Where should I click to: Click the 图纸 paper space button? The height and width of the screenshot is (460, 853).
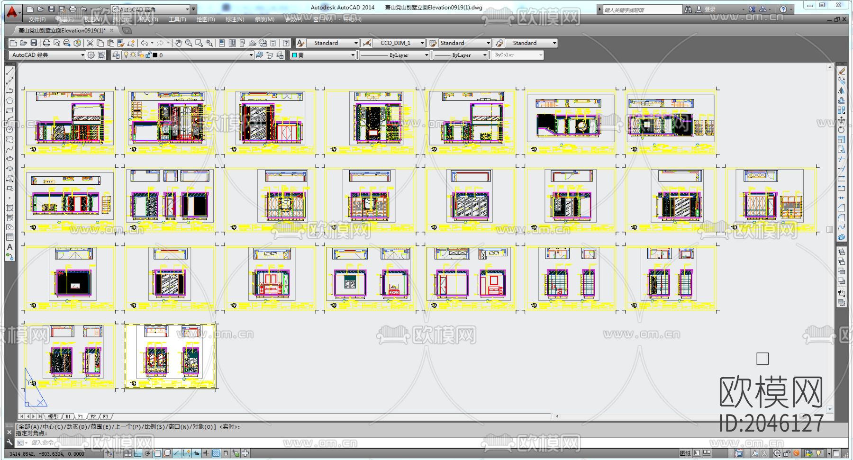point(685,453)
